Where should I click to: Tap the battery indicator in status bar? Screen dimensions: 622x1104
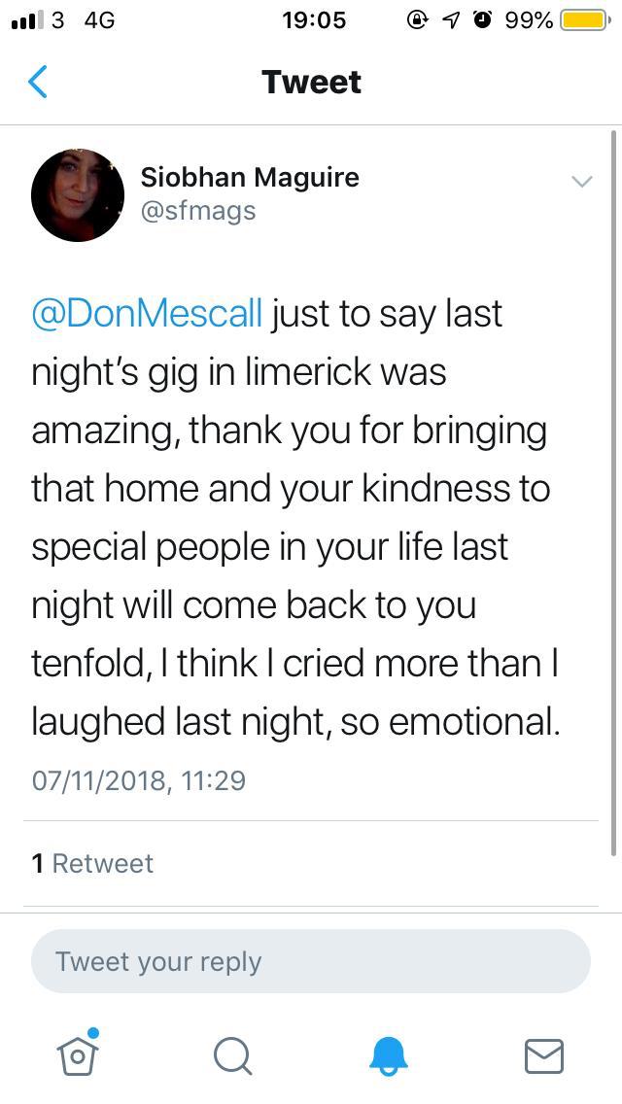tap(582, 20)
